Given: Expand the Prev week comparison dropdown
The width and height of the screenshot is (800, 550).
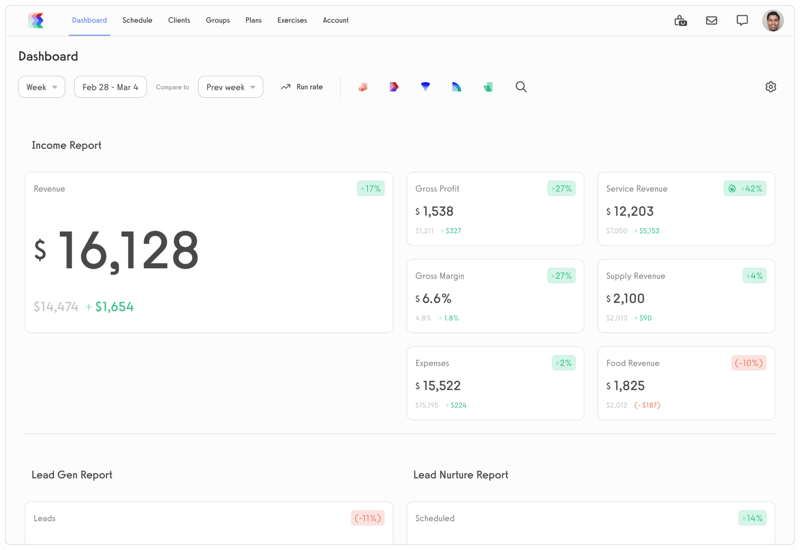Looking at the screenshot, I should (230, 87).
